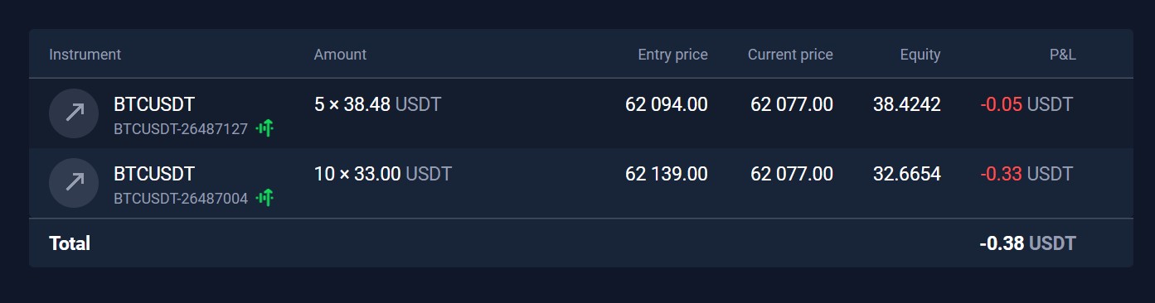Open the BTCUSDT-26487127 position ID
1155x303 pixels.
coord(181,128)
